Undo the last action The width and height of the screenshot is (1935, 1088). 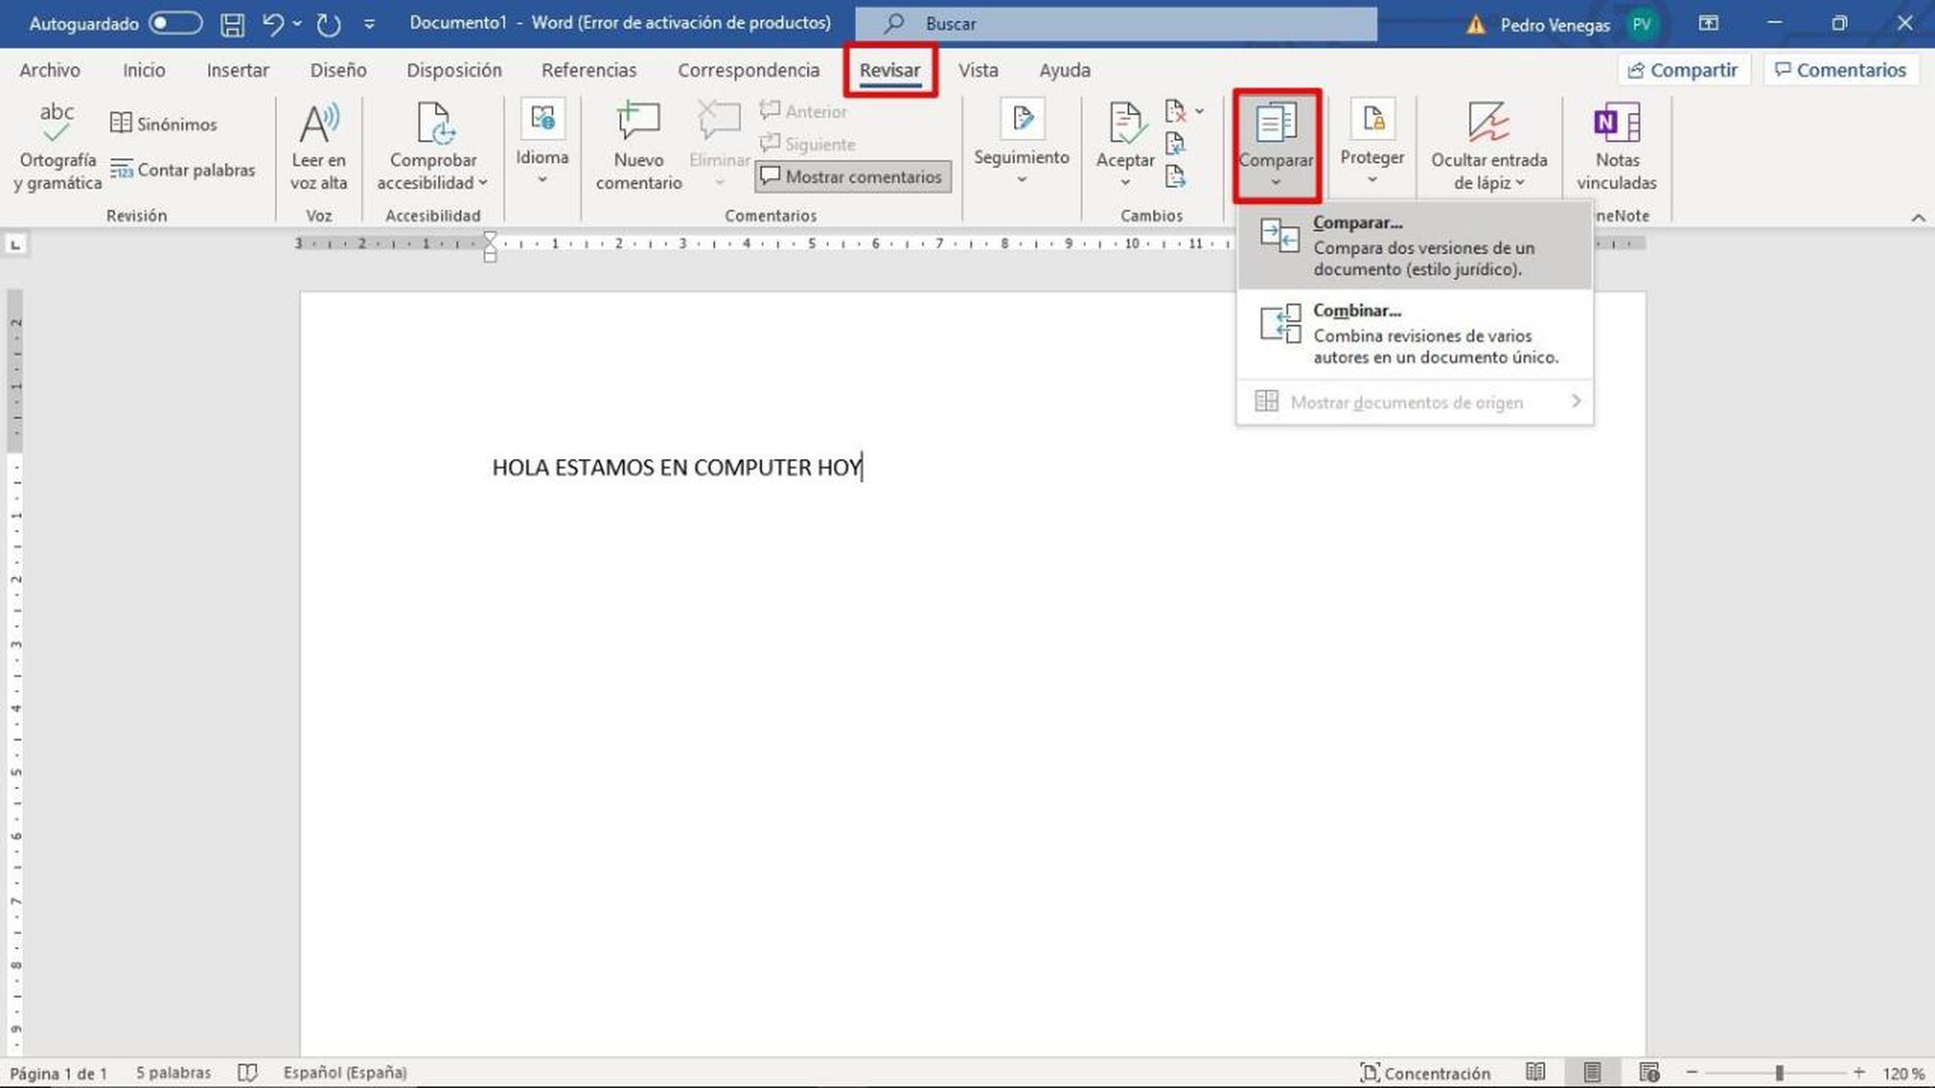[x=273, y=24]
